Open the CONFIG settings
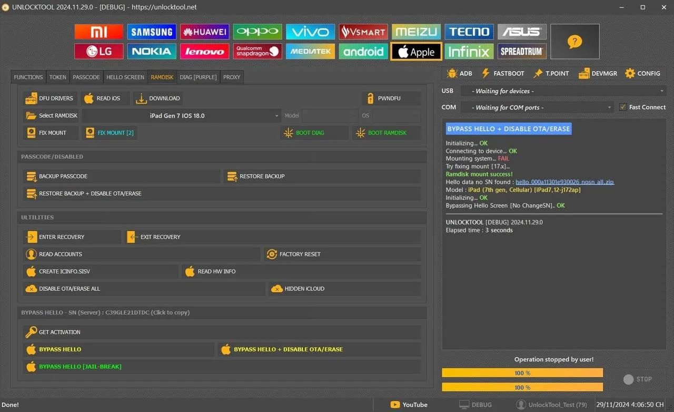Screen dimensions: 674x412 642,73
